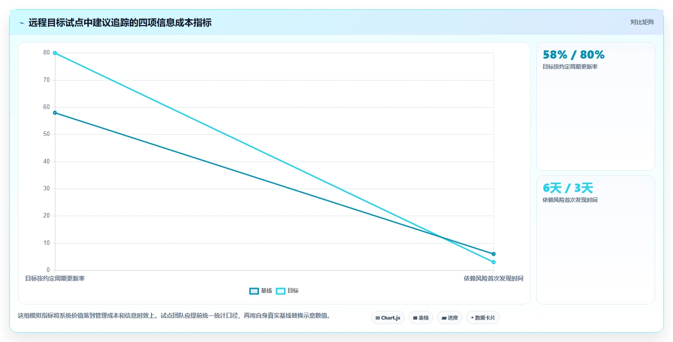The width and height of the screenshot is (673, 342).
Task: Select the 数据卡片 tag chip
Action: coord(483,318)
